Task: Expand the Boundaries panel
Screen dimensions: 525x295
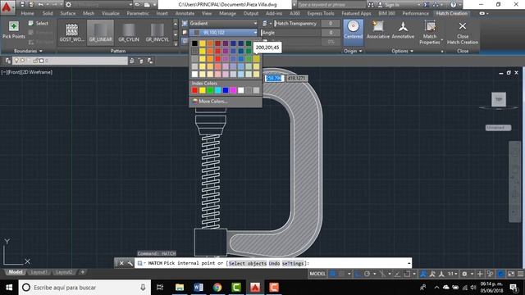Action: click(28, 51)
